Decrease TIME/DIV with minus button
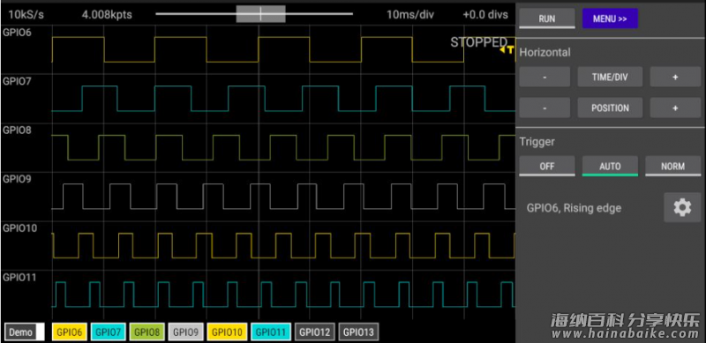706x343 pixels. click(545, 77)
